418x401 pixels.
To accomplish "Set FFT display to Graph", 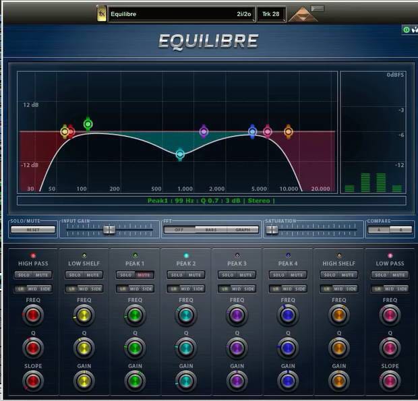I will click(x=243, y=229).
